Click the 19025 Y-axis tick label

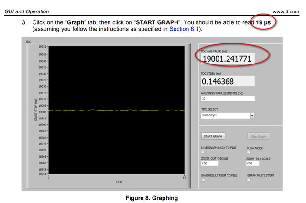[x=43, y=80]
